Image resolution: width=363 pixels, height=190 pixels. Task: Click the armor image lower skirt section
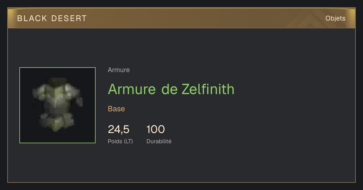(x=57, y=121)
